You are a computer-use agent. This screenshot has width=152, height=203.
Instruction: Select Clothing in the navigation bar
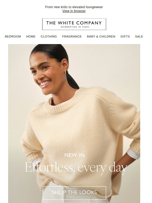[x=49, y=36]
